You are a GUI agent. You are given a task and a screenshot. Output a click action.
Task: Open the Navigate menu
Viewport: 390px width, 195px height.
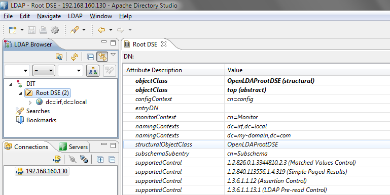[x=49, y=16]
